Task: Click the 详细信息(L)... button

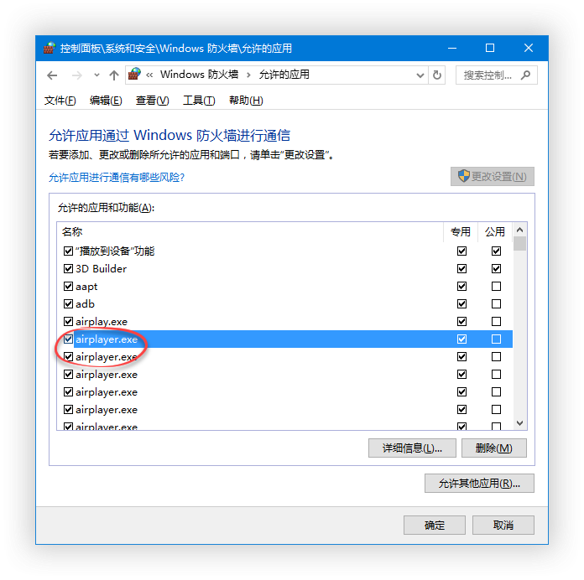Action: 412,448
